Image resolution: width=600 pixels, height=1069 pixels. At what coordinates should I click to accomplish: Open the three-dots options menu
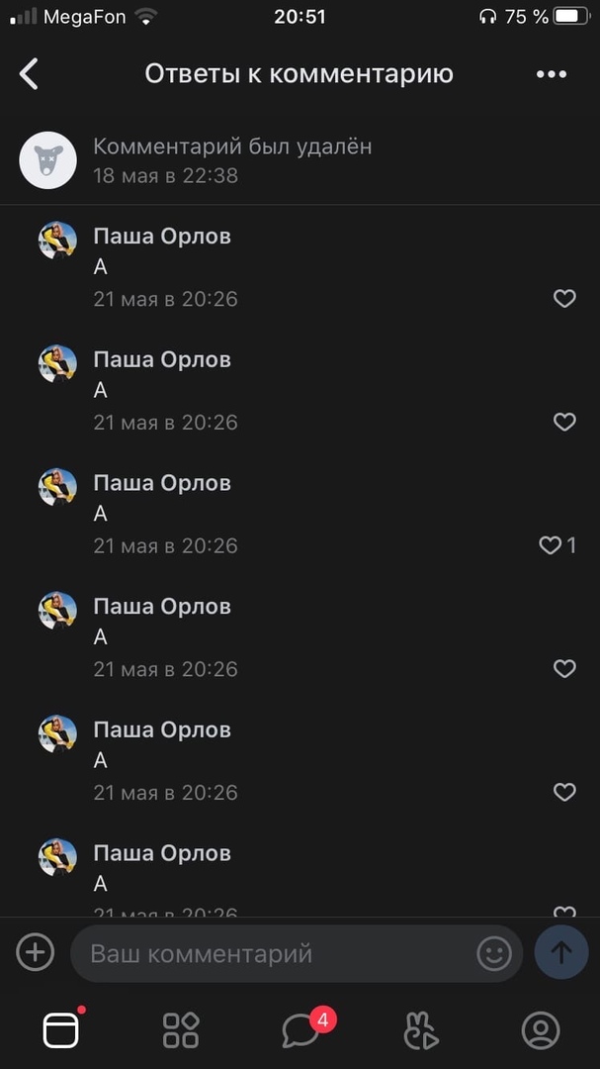(x=551, y=74)
